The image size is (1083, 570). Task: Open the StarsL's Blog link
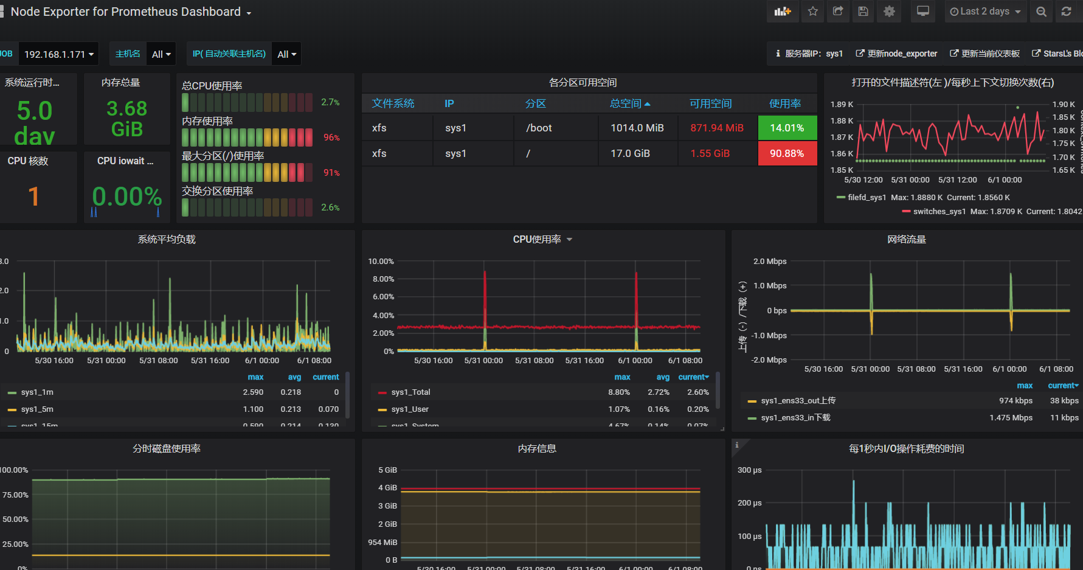pos(1057,54)
